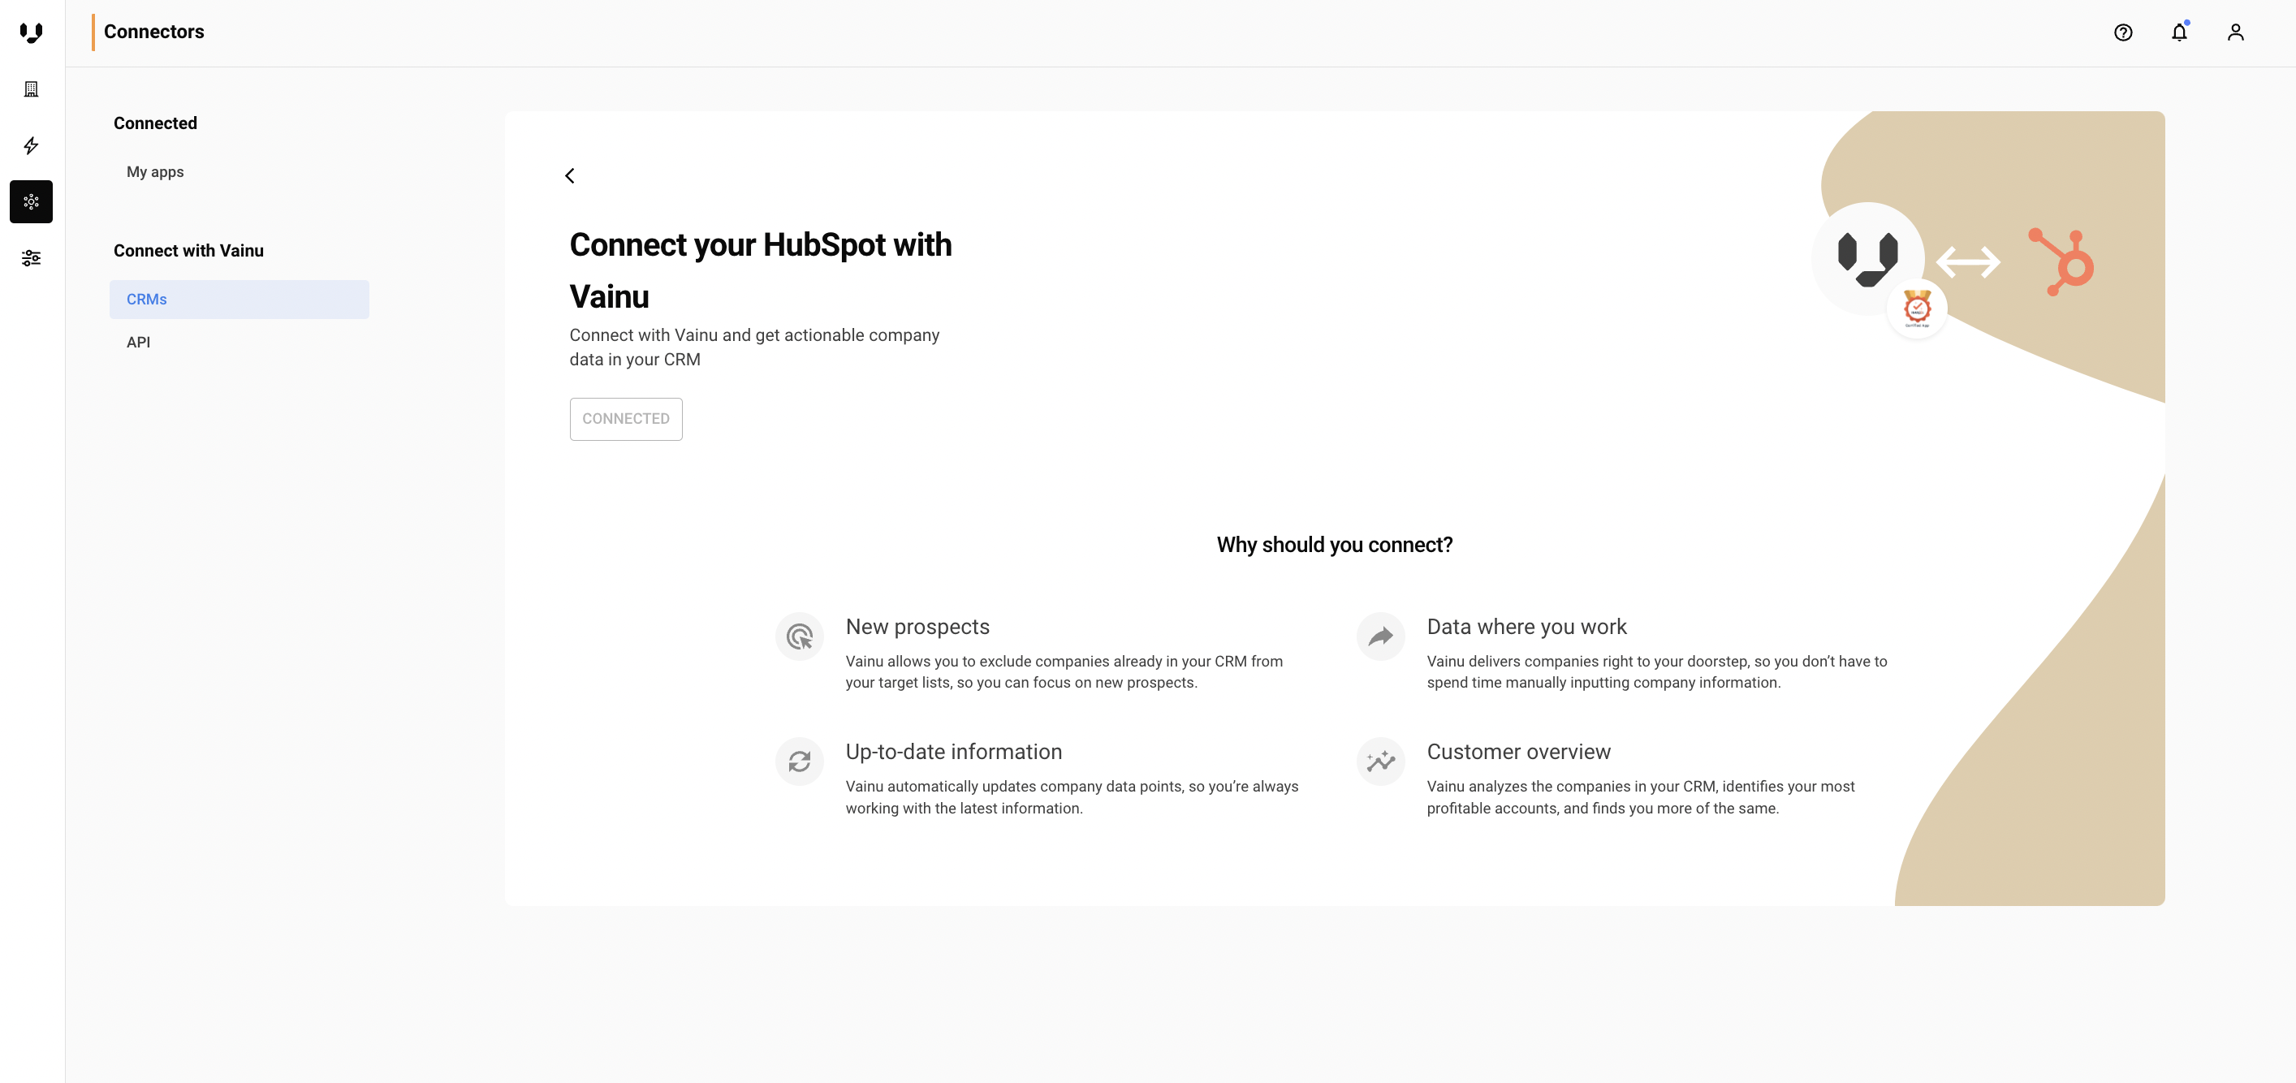Click the HubSpot logo in the banner
2296x1083 pixels.
point(2061,262)
